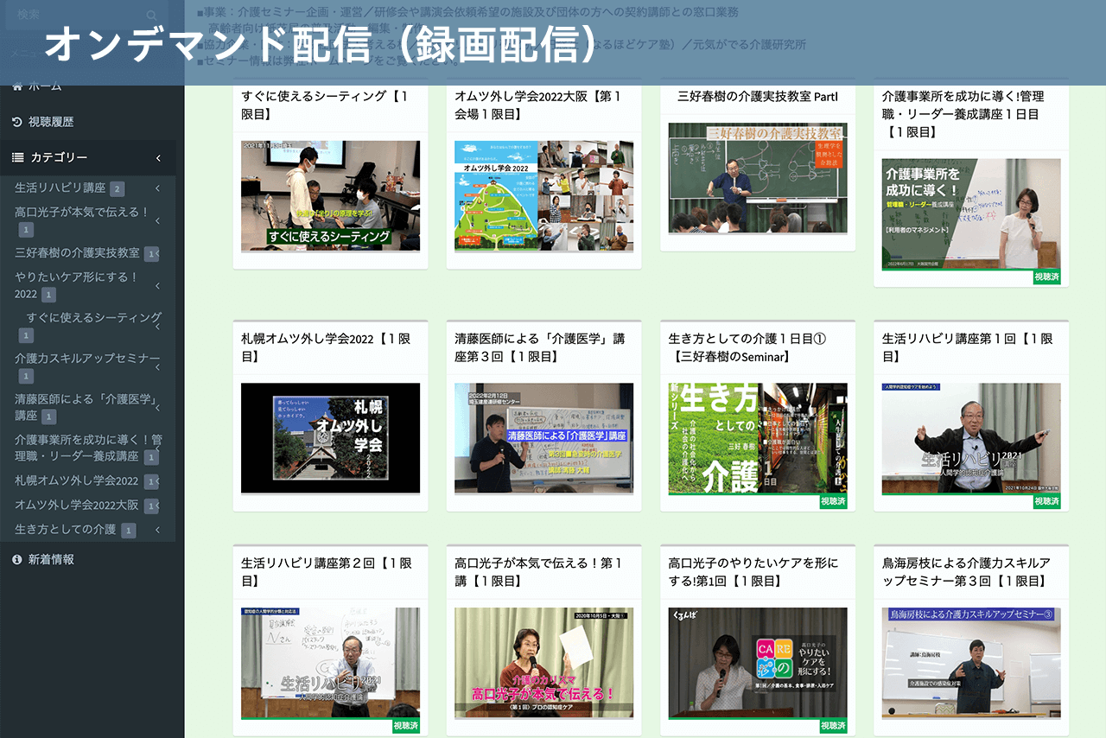Select 介護事業所を成功に導く！ sidebar category
Viewport: 1106px width, 738px height.
pyautogui.click(x=88, y=448)
